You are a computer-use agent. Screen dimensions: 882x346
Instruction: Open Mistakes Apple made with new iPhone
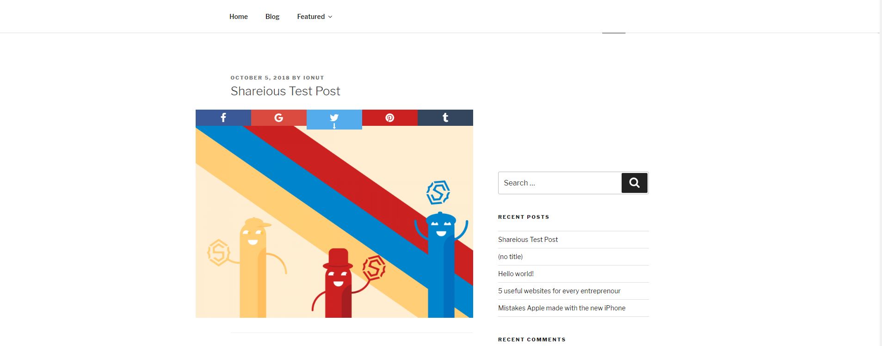coord(561,308)
